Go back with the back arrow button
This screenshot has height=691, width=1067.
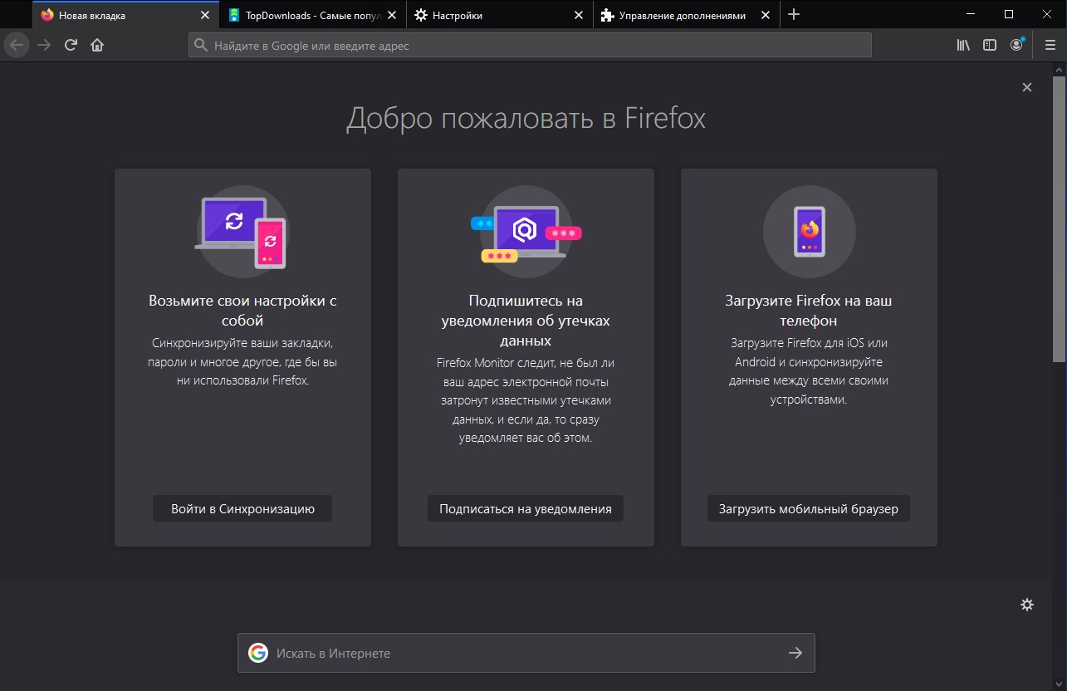coord(17,45)
